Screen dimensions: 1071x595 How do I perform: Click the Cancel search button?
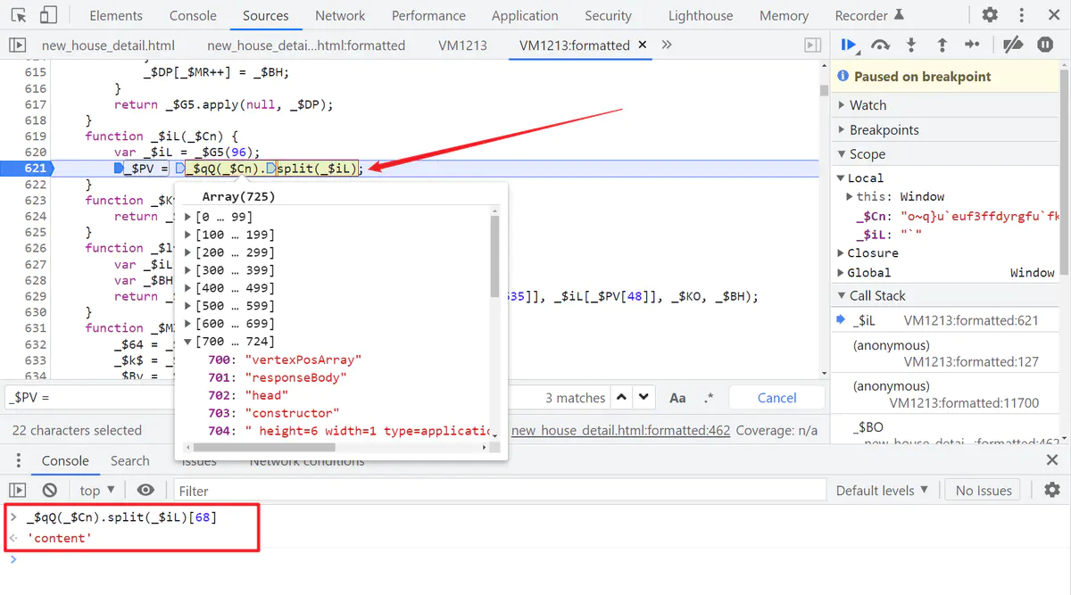776,398
